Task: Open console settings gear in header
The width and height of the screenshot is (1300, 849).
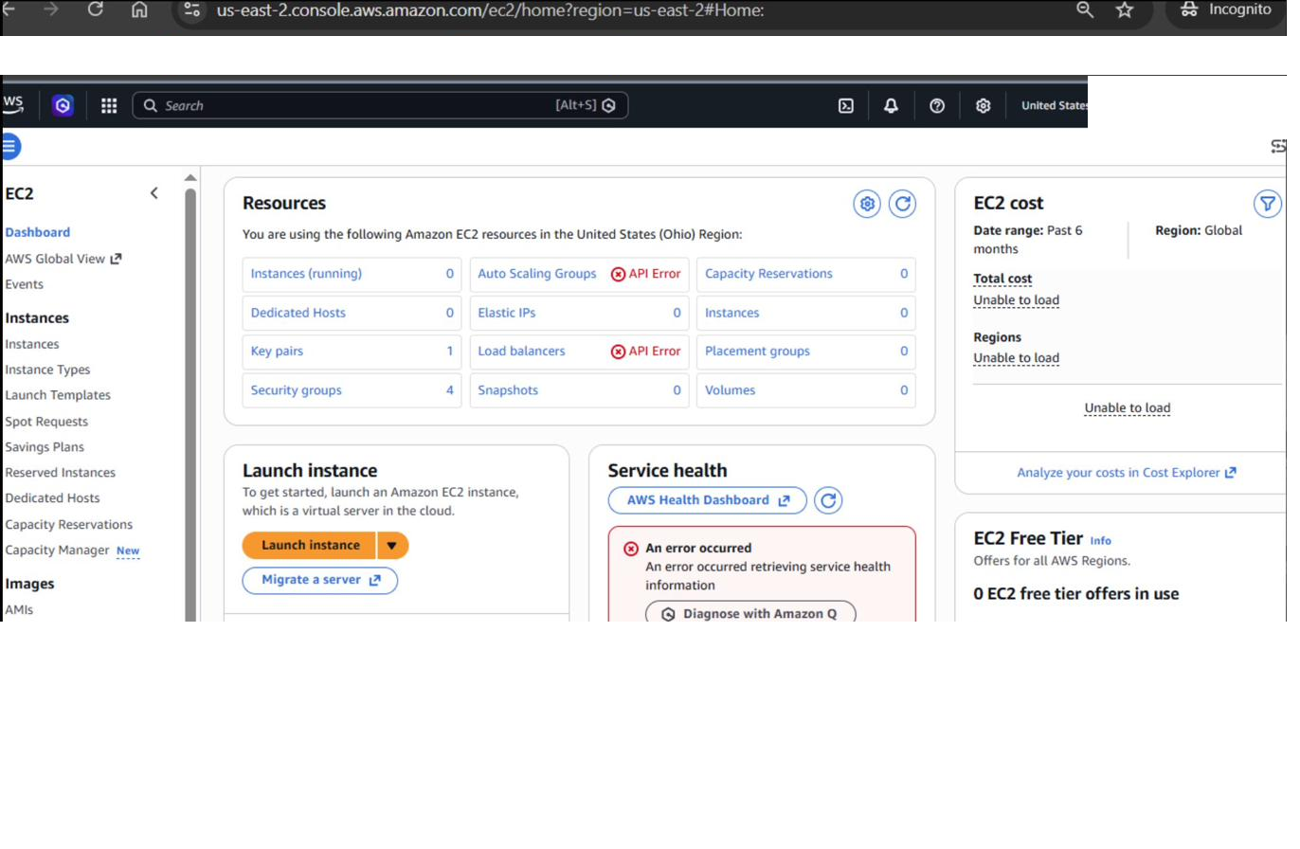Action: [x=984, y=106]
